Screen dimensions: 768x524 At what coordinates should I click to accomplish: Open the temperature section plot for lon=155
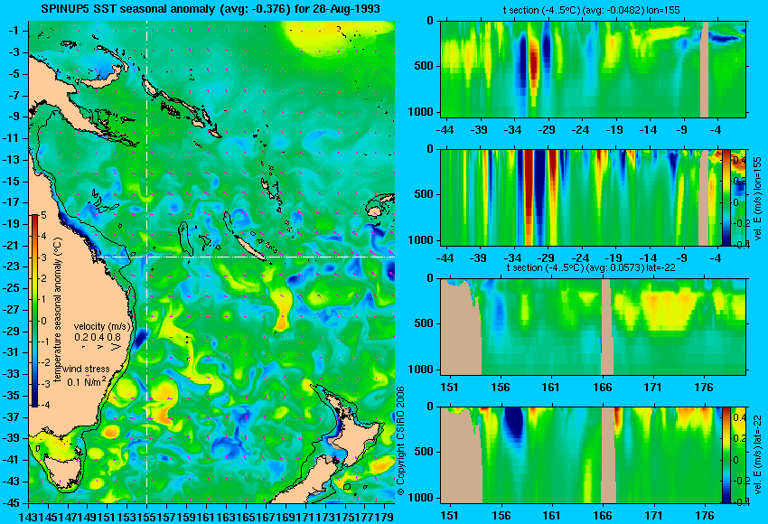coord(593,69)
